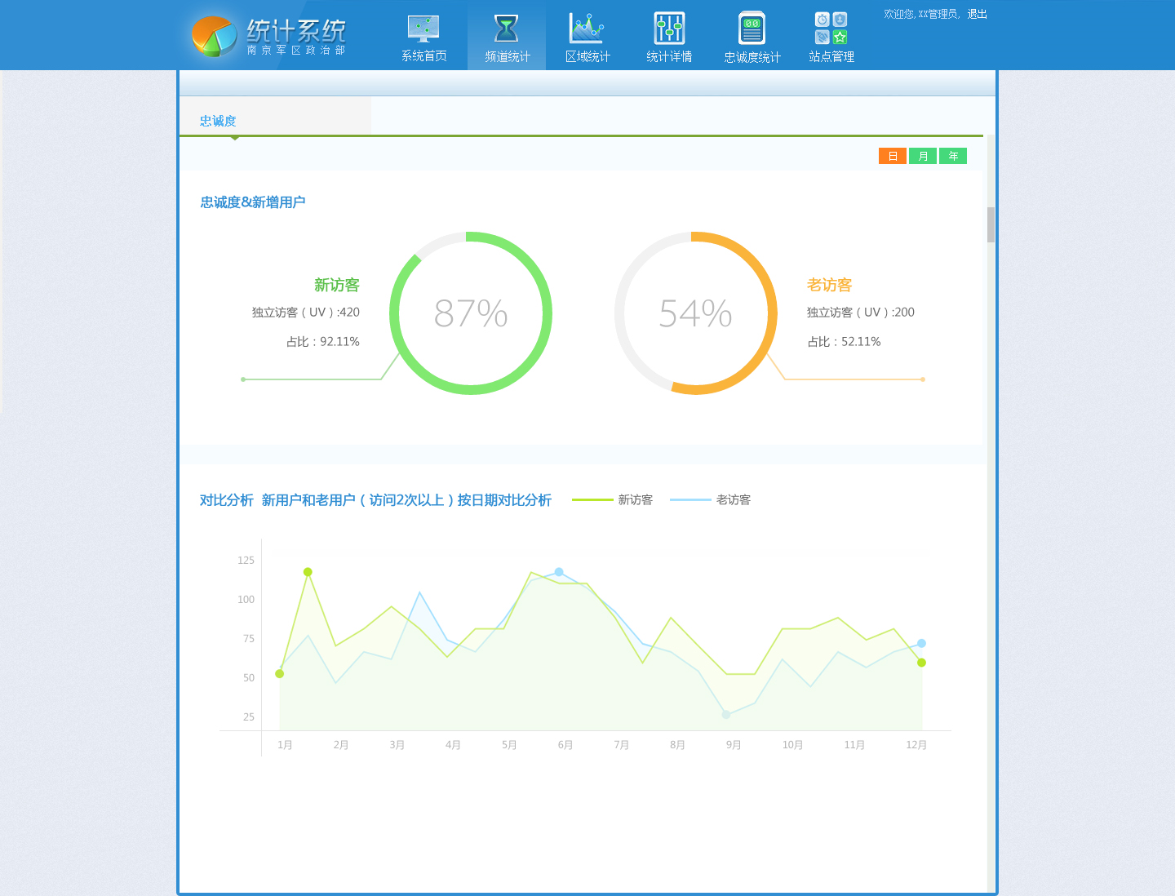This screenshot has width=1175, height=896.
Task: Click text 独立访客（UV）:420
Action: (x=306, y=313)
